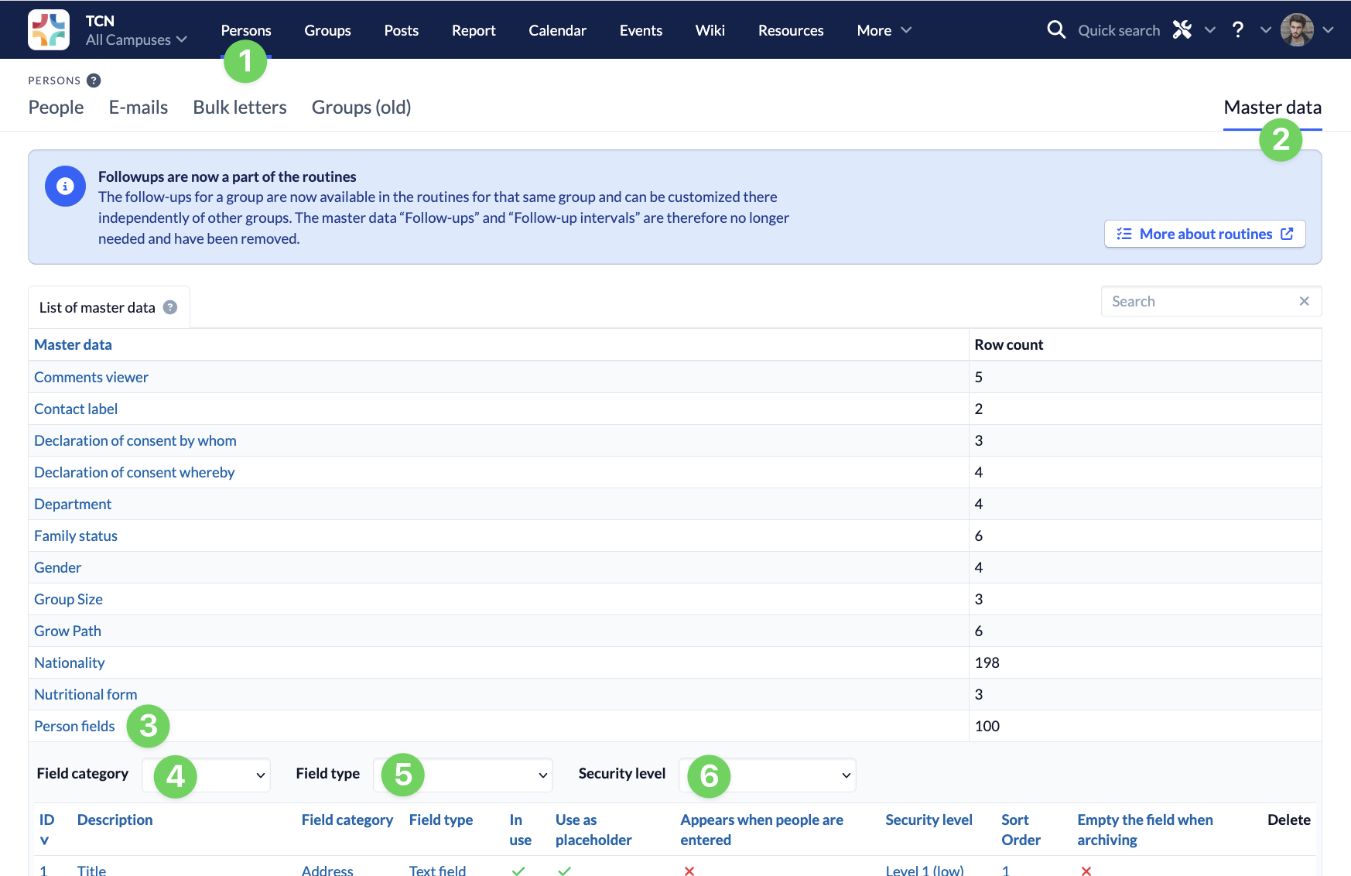Screen dimensions: 1351x876
Task: Sort the table by the ID column
Action: coord(46,820)
